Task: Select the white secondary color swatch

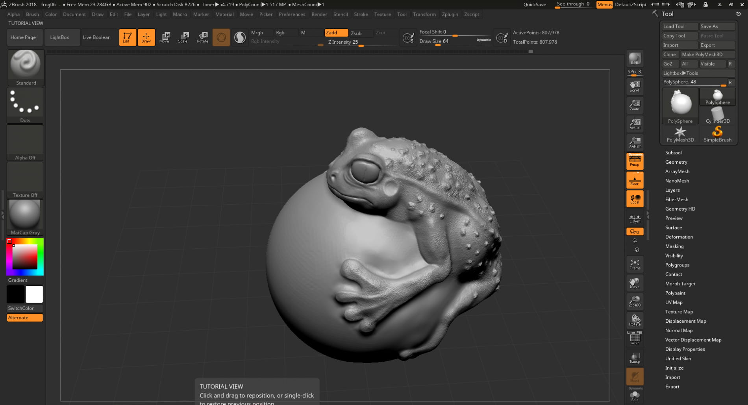Action: coord(34,294)
